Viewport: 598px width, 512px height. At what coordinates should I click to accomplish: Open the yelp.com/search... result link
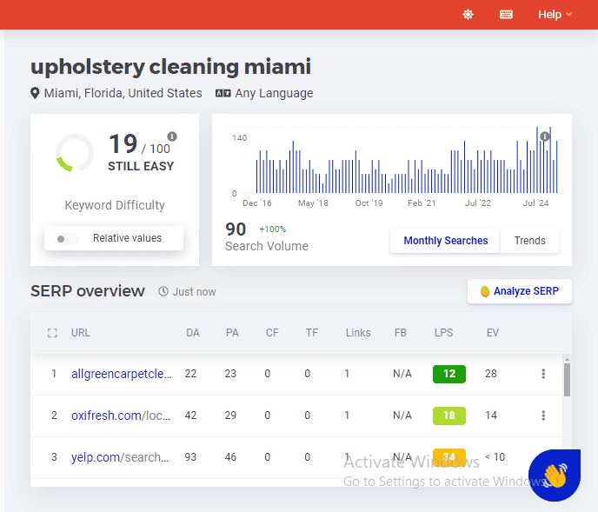120,457
